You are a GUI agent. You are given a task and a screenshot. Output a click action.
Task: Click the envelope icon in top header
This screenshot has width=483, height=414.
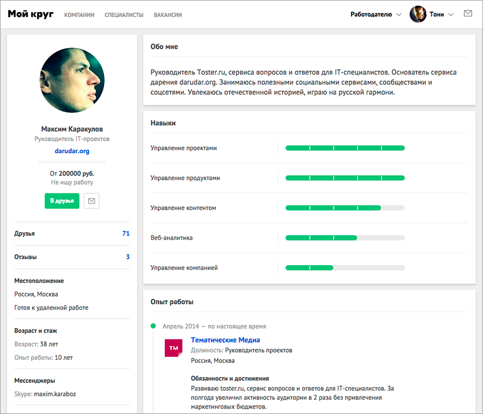[467, 14]
